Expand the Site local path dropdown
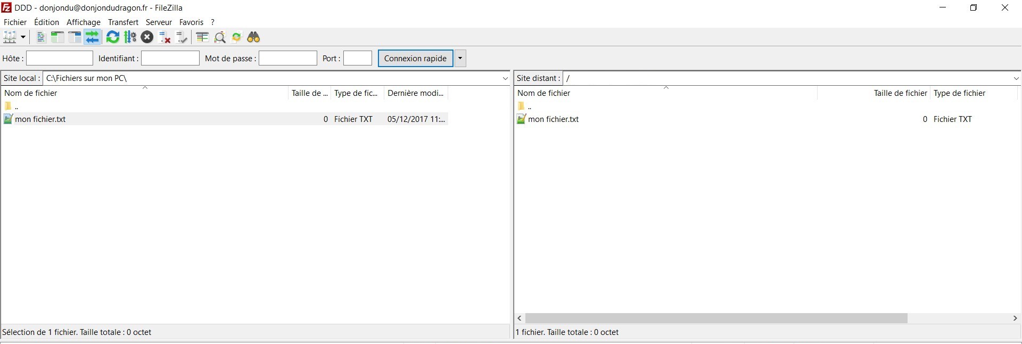Viewport: 1022px width, 344px height. coord(505,78)
